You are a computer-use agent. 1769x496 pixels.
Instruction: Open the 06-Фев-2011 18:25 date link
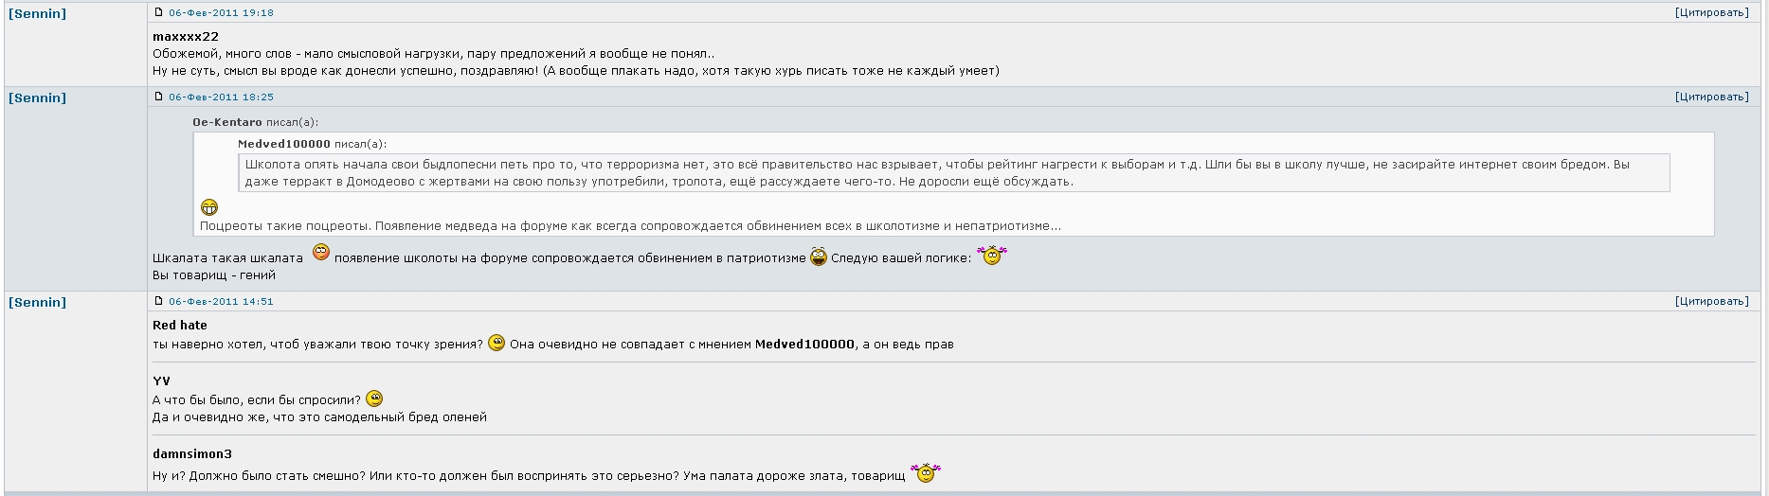click(x=221, y=97)
